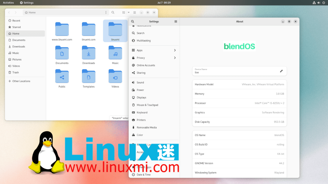Expand the Privacy settings section

point(134,58)
